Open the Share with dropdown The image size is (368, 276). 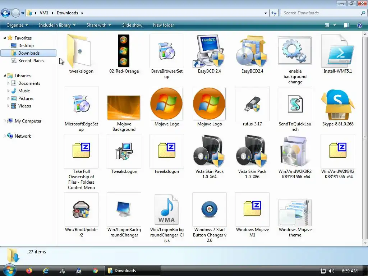98,25
